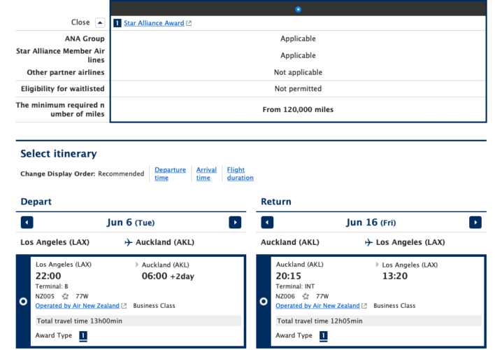Click Star Alliance star icon beside NZ006
The height and width of the screenshot is (350, 495).
coord(306,296)
